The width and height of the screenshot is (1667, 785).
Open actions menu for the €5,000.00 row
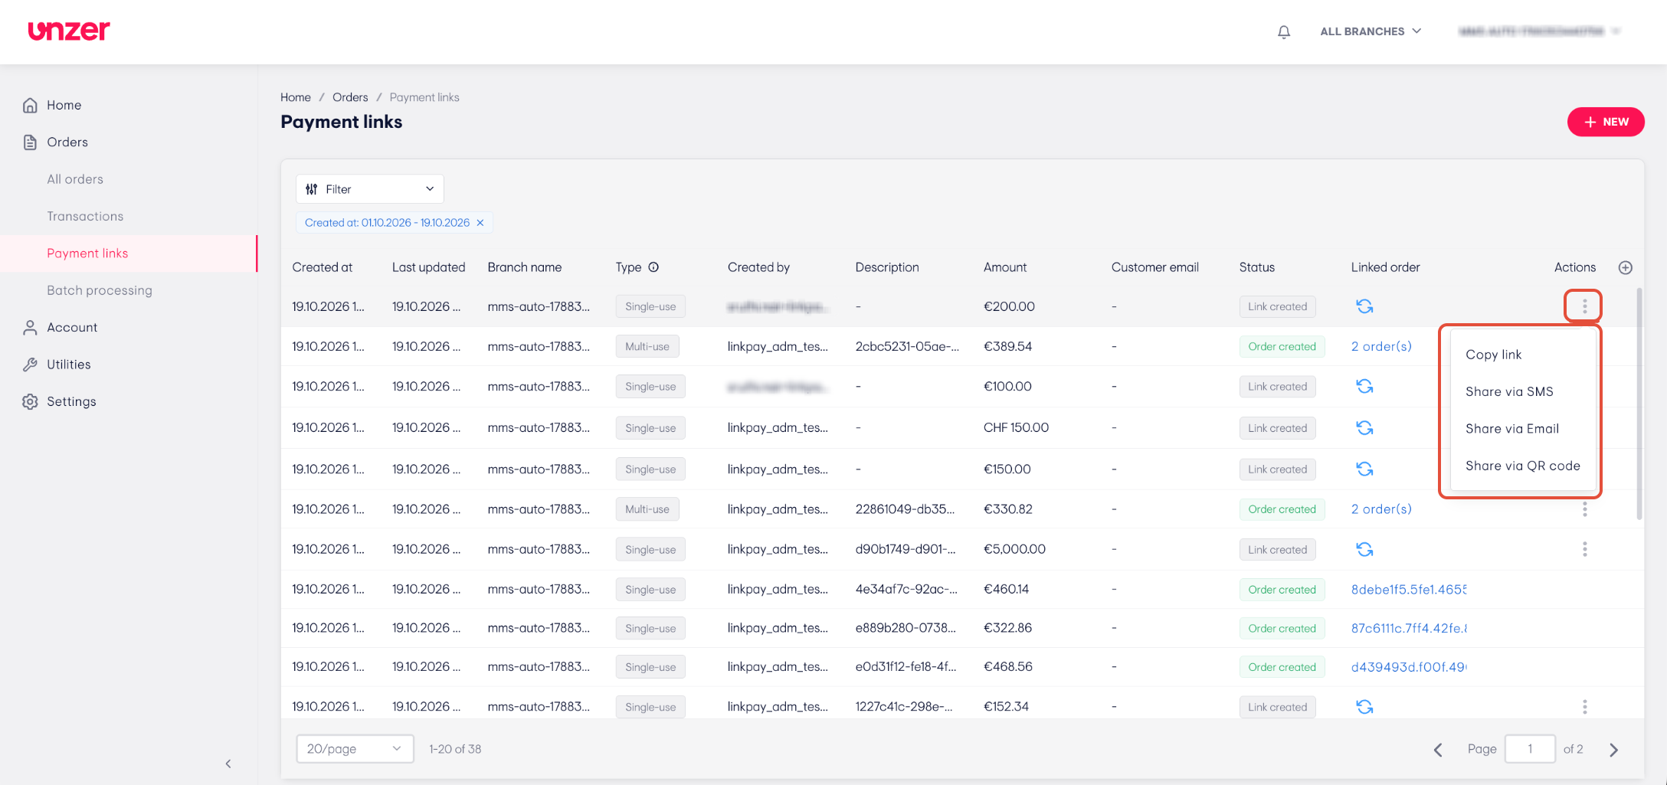(1584, 549)
